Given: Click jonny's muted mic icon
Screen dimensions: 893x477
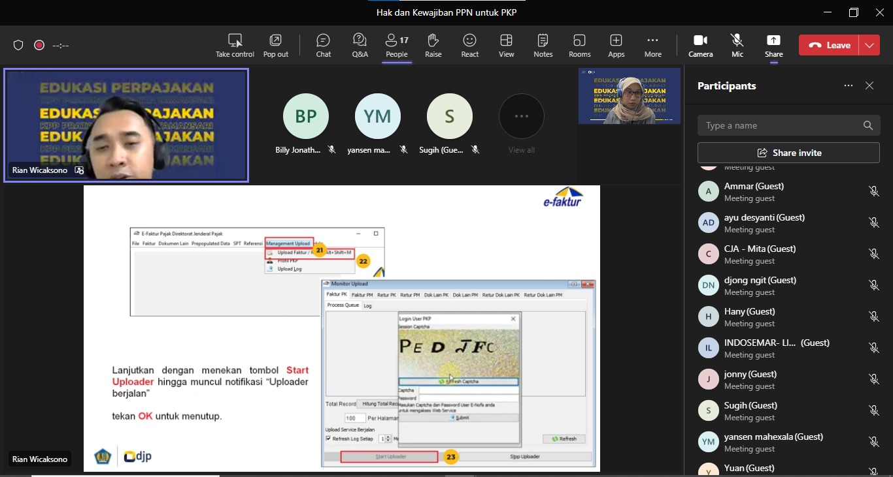Looking at the screenshot, I should (x=873, y=379).
